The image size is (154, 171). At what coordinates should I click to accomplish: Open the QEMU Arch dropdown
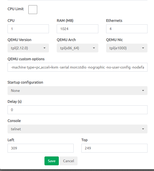78,48
